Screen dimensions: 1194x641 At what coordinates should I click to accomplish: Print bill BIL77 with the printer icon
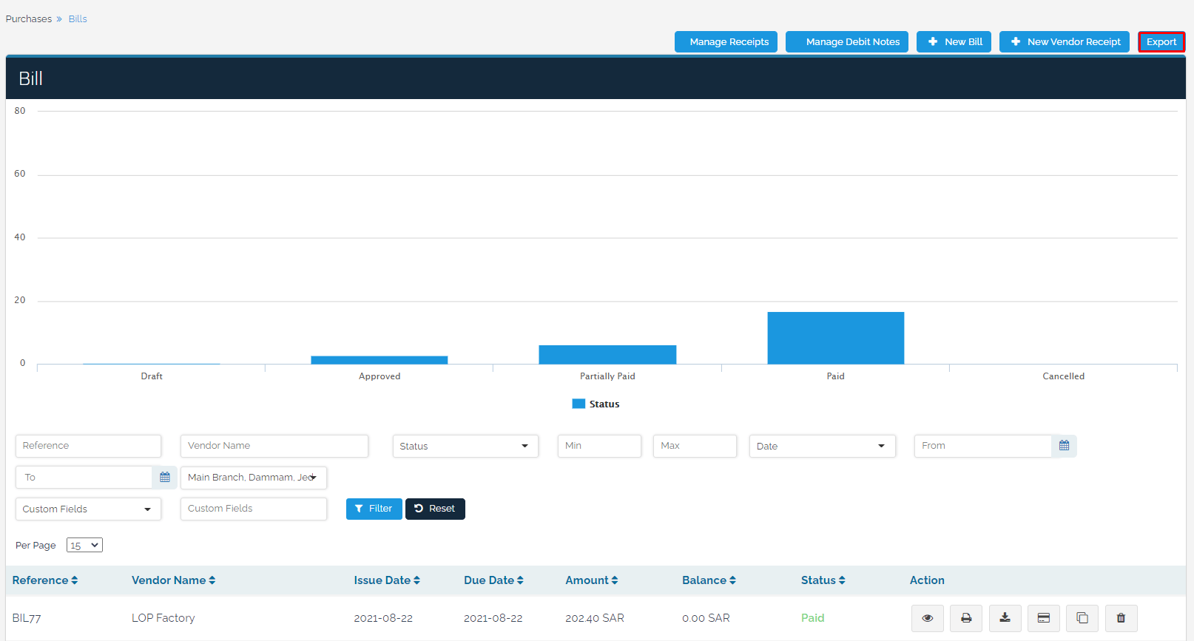point(966,618)
